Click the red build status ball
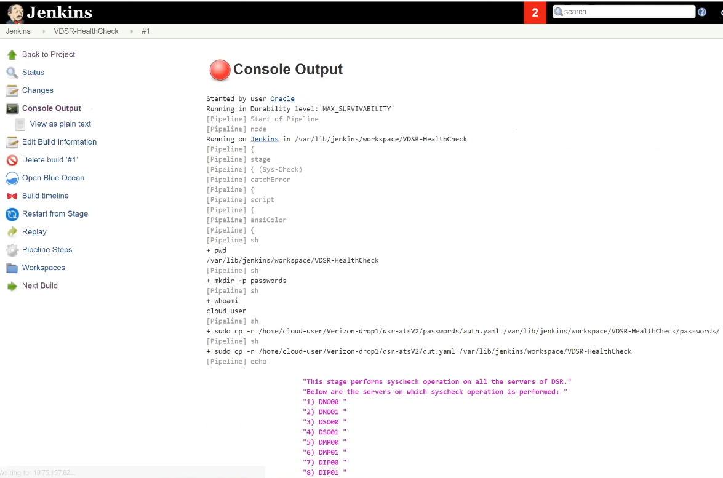Viewport: 723px width, 478px height. tap(220, 70)
